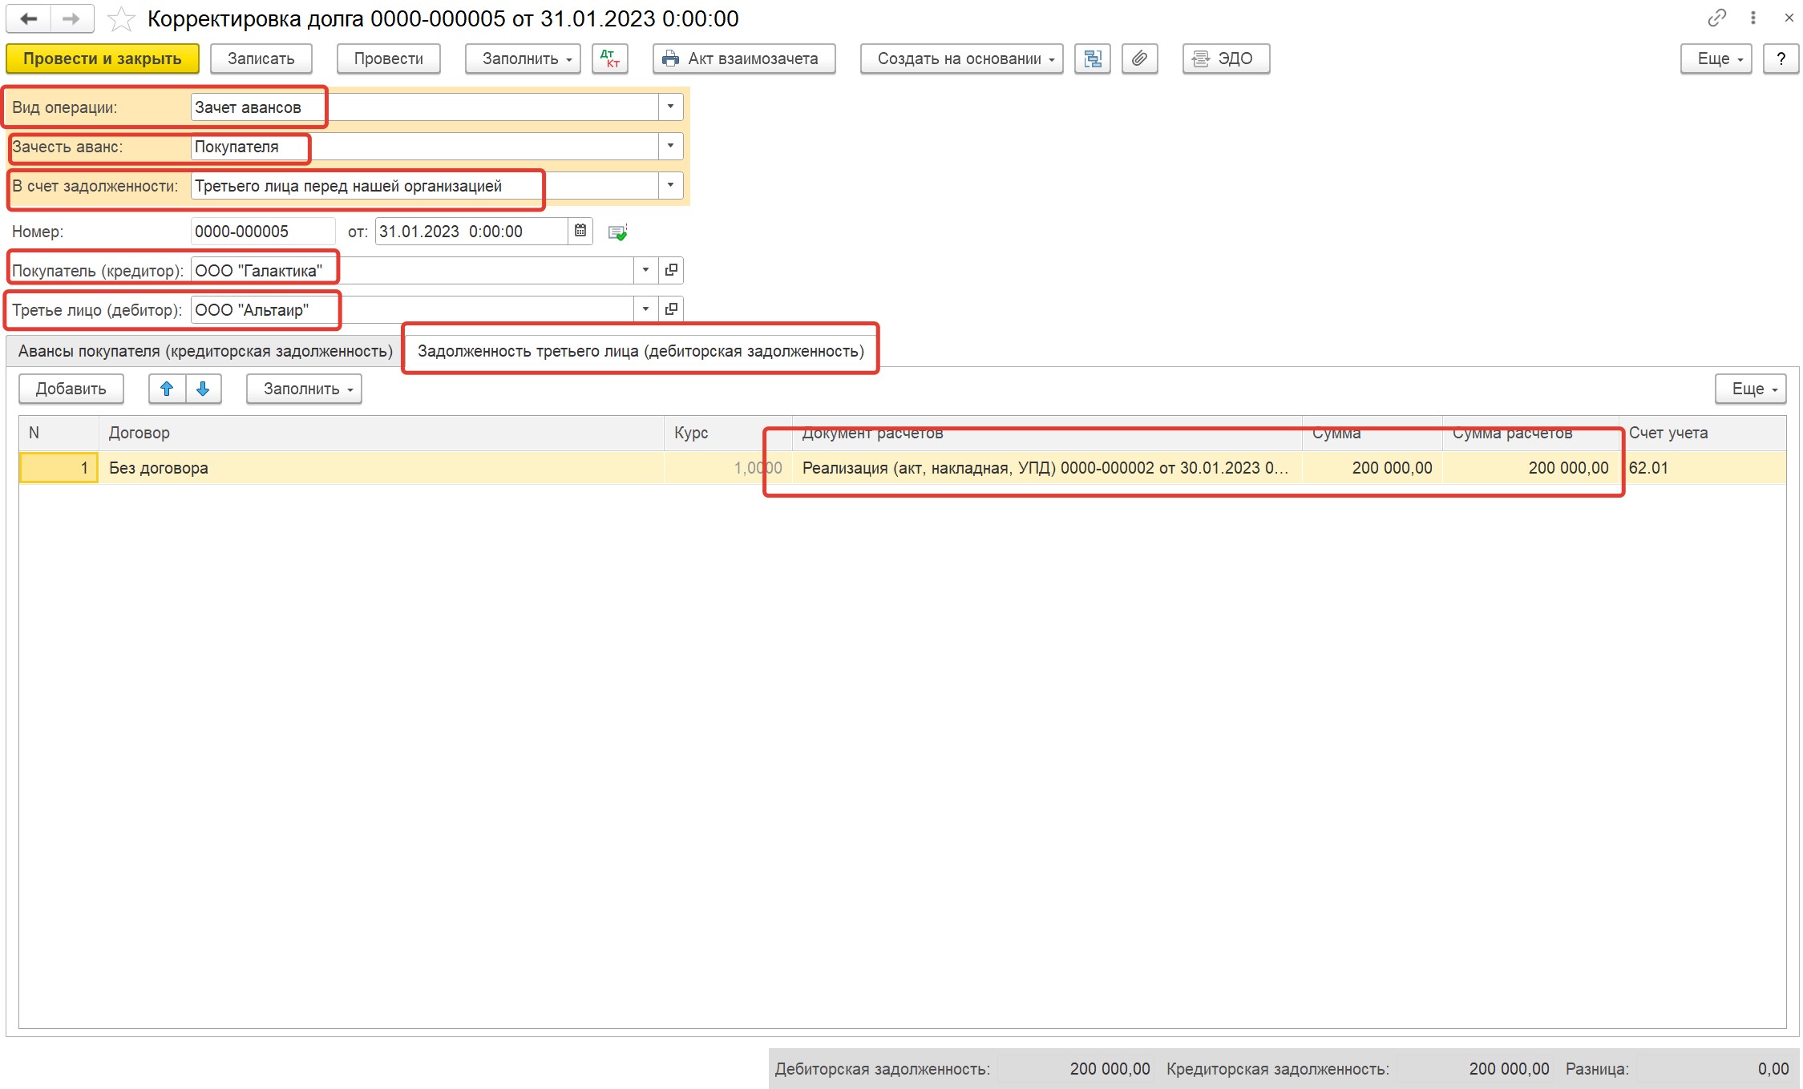Screen dimensions: 1803x1089
Task: Click N column header
Action: (59, 433)
